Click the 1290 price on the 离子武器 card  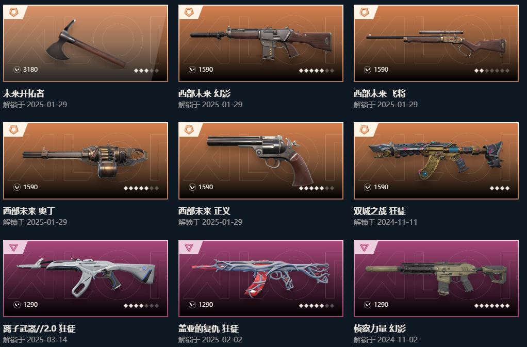tap(30, 305)
